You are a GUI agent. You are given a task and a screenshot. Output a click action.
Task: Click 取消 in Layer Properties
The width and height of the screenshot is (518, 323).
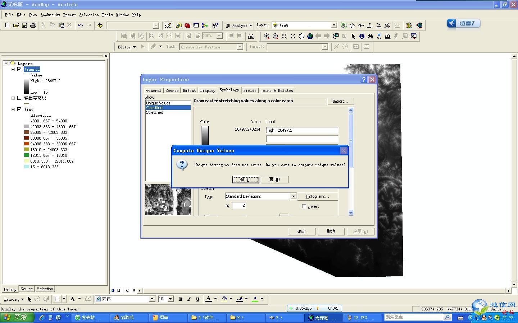pos(331,231)
